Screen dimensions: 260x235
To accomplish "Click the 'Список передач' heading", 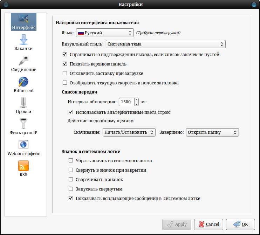I will point(80,92).
